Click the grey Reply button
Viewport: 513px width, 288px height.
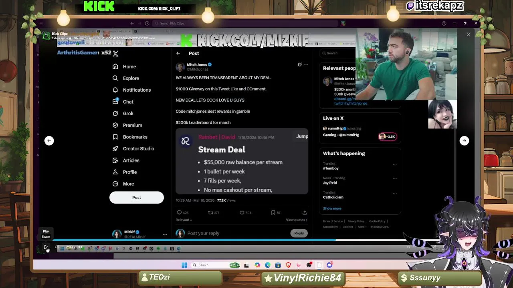point(299,233)
